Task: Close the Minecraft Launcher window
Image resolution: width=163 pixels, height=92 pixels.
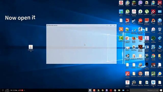Action: coord(115,25)
